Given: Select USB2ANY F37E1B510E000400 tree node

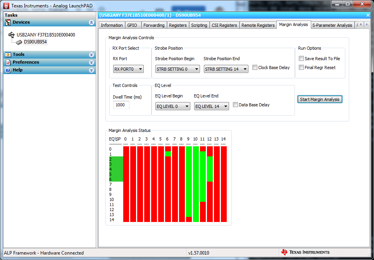Looking at the screenshot, I should tap(46, 35).
